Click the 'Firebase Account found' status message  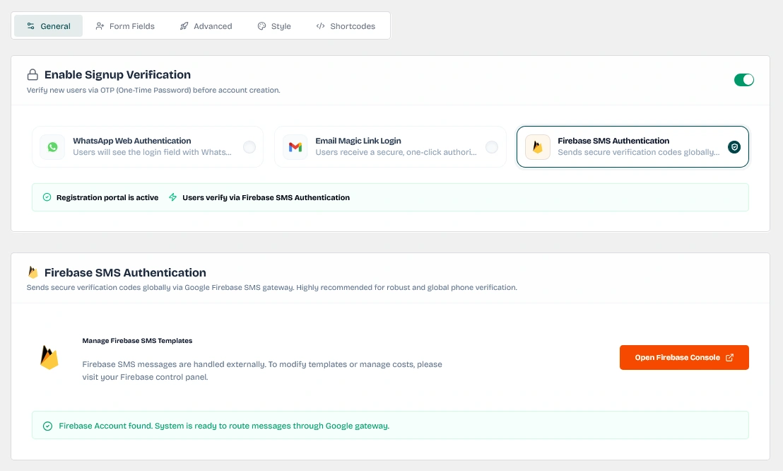(224, 426)
